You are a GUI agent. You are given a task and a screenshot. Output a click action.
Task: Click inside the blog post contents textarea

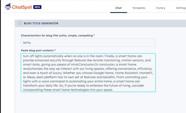(x=88, y=73)
